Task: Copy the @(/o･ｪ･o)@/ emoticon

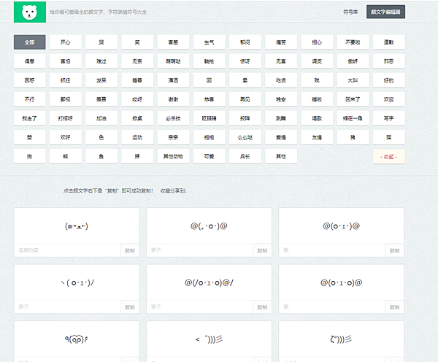Action: [x=262, y=307]
